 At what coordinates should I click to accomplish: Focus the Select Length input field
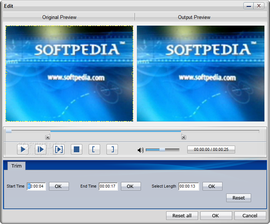tap(189, 186)
